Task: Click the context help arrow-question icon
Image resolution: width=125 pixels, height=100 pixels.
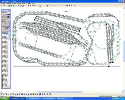Action: coord(74,6)
